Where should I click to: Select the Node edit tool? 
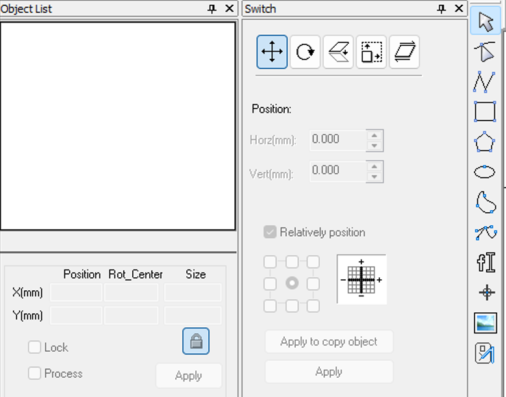(x=485, y=51)
